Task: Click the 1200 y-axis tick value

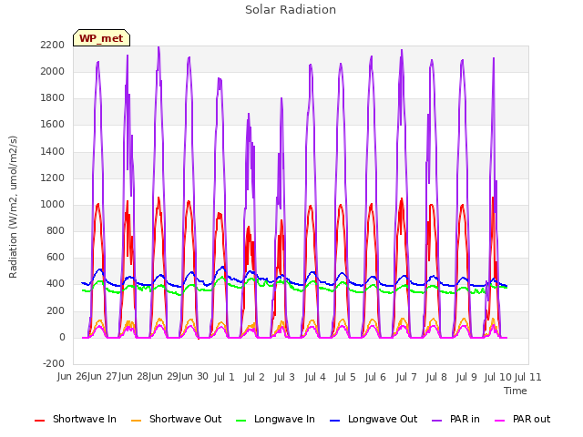Action: [53, 178]
